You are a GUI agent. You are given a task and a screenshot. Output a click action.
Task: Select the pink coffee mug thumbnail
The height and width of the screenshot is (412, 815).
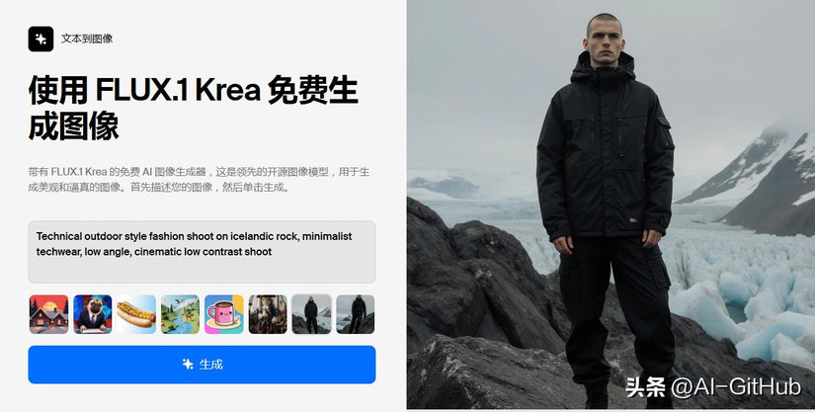coord(224,314)
